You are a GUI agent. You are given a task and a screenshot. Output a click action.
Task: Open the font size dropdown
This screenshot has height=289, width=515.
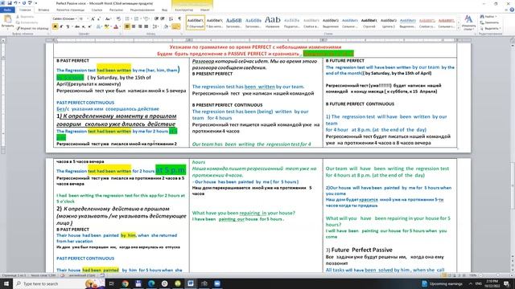88,19
